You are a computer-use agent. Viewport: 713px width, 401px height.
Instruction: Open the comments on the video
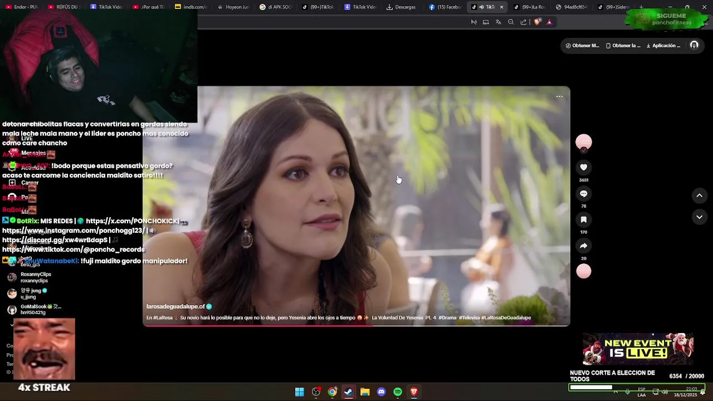click(584, 193)
